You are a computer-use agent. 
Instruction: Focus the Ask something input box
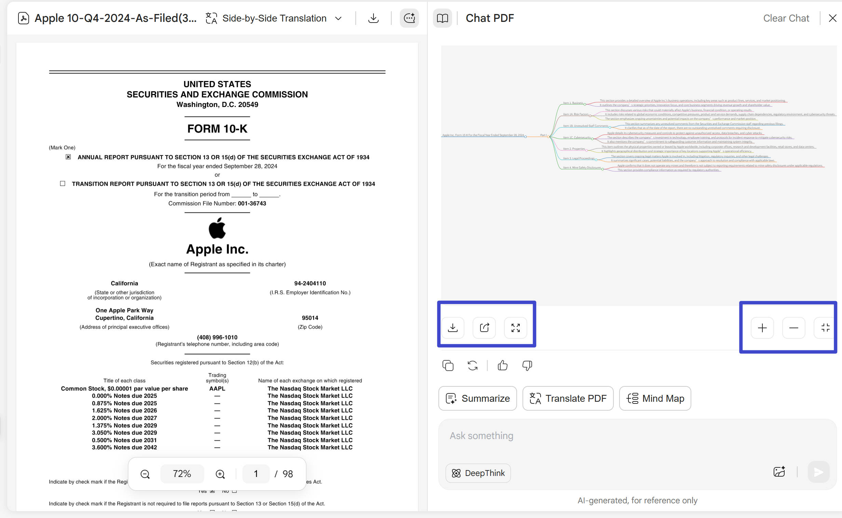pyautogui.click(x=637, y=436)
